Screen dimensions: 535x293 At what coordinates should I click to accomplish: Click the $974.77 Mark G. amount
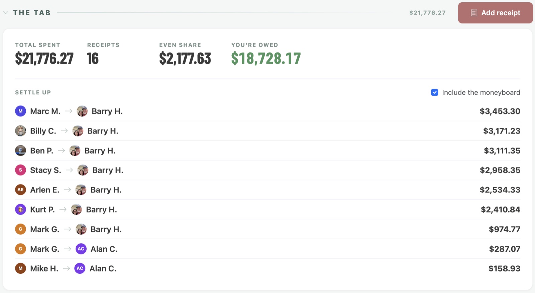[505, 229]
